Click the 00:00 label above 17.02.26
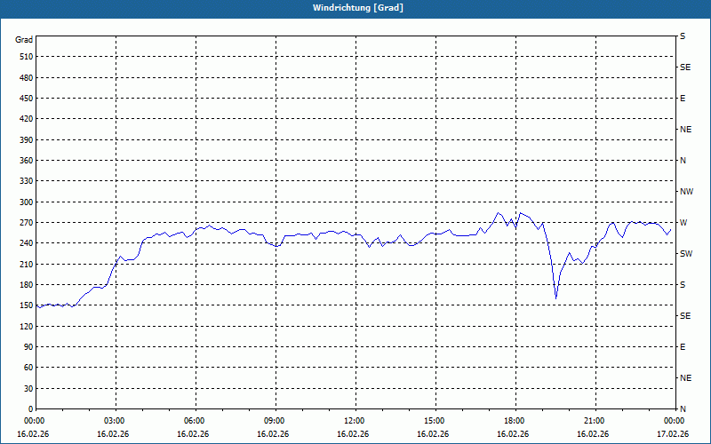This screenshot has width=711, height=444. pos(675,420)
